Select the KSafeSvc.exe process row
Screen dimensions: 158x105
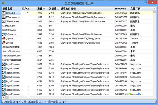(x=77, y=26)
